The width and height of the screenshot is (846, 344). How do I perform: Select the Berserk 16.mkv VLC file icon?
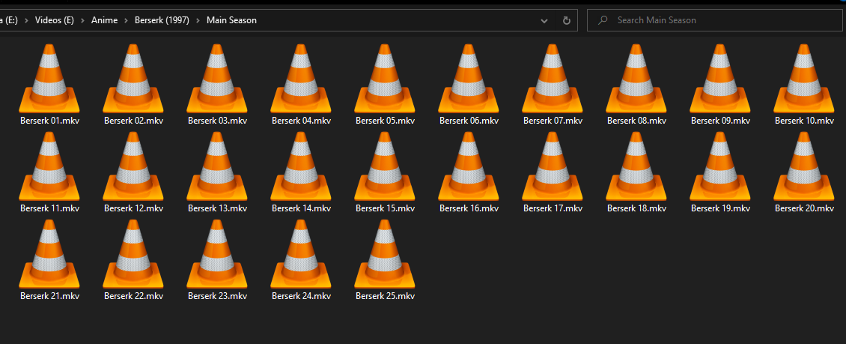tap(469, 166)
